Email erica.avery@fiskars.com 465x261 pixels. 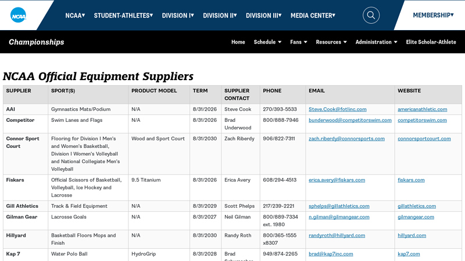337,180
